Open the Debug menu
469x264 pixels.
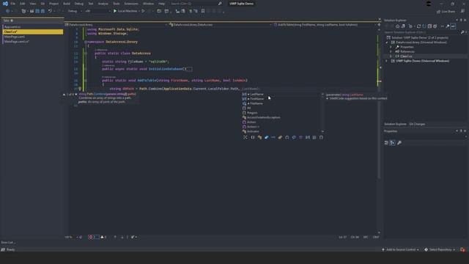tap(79, 4)
